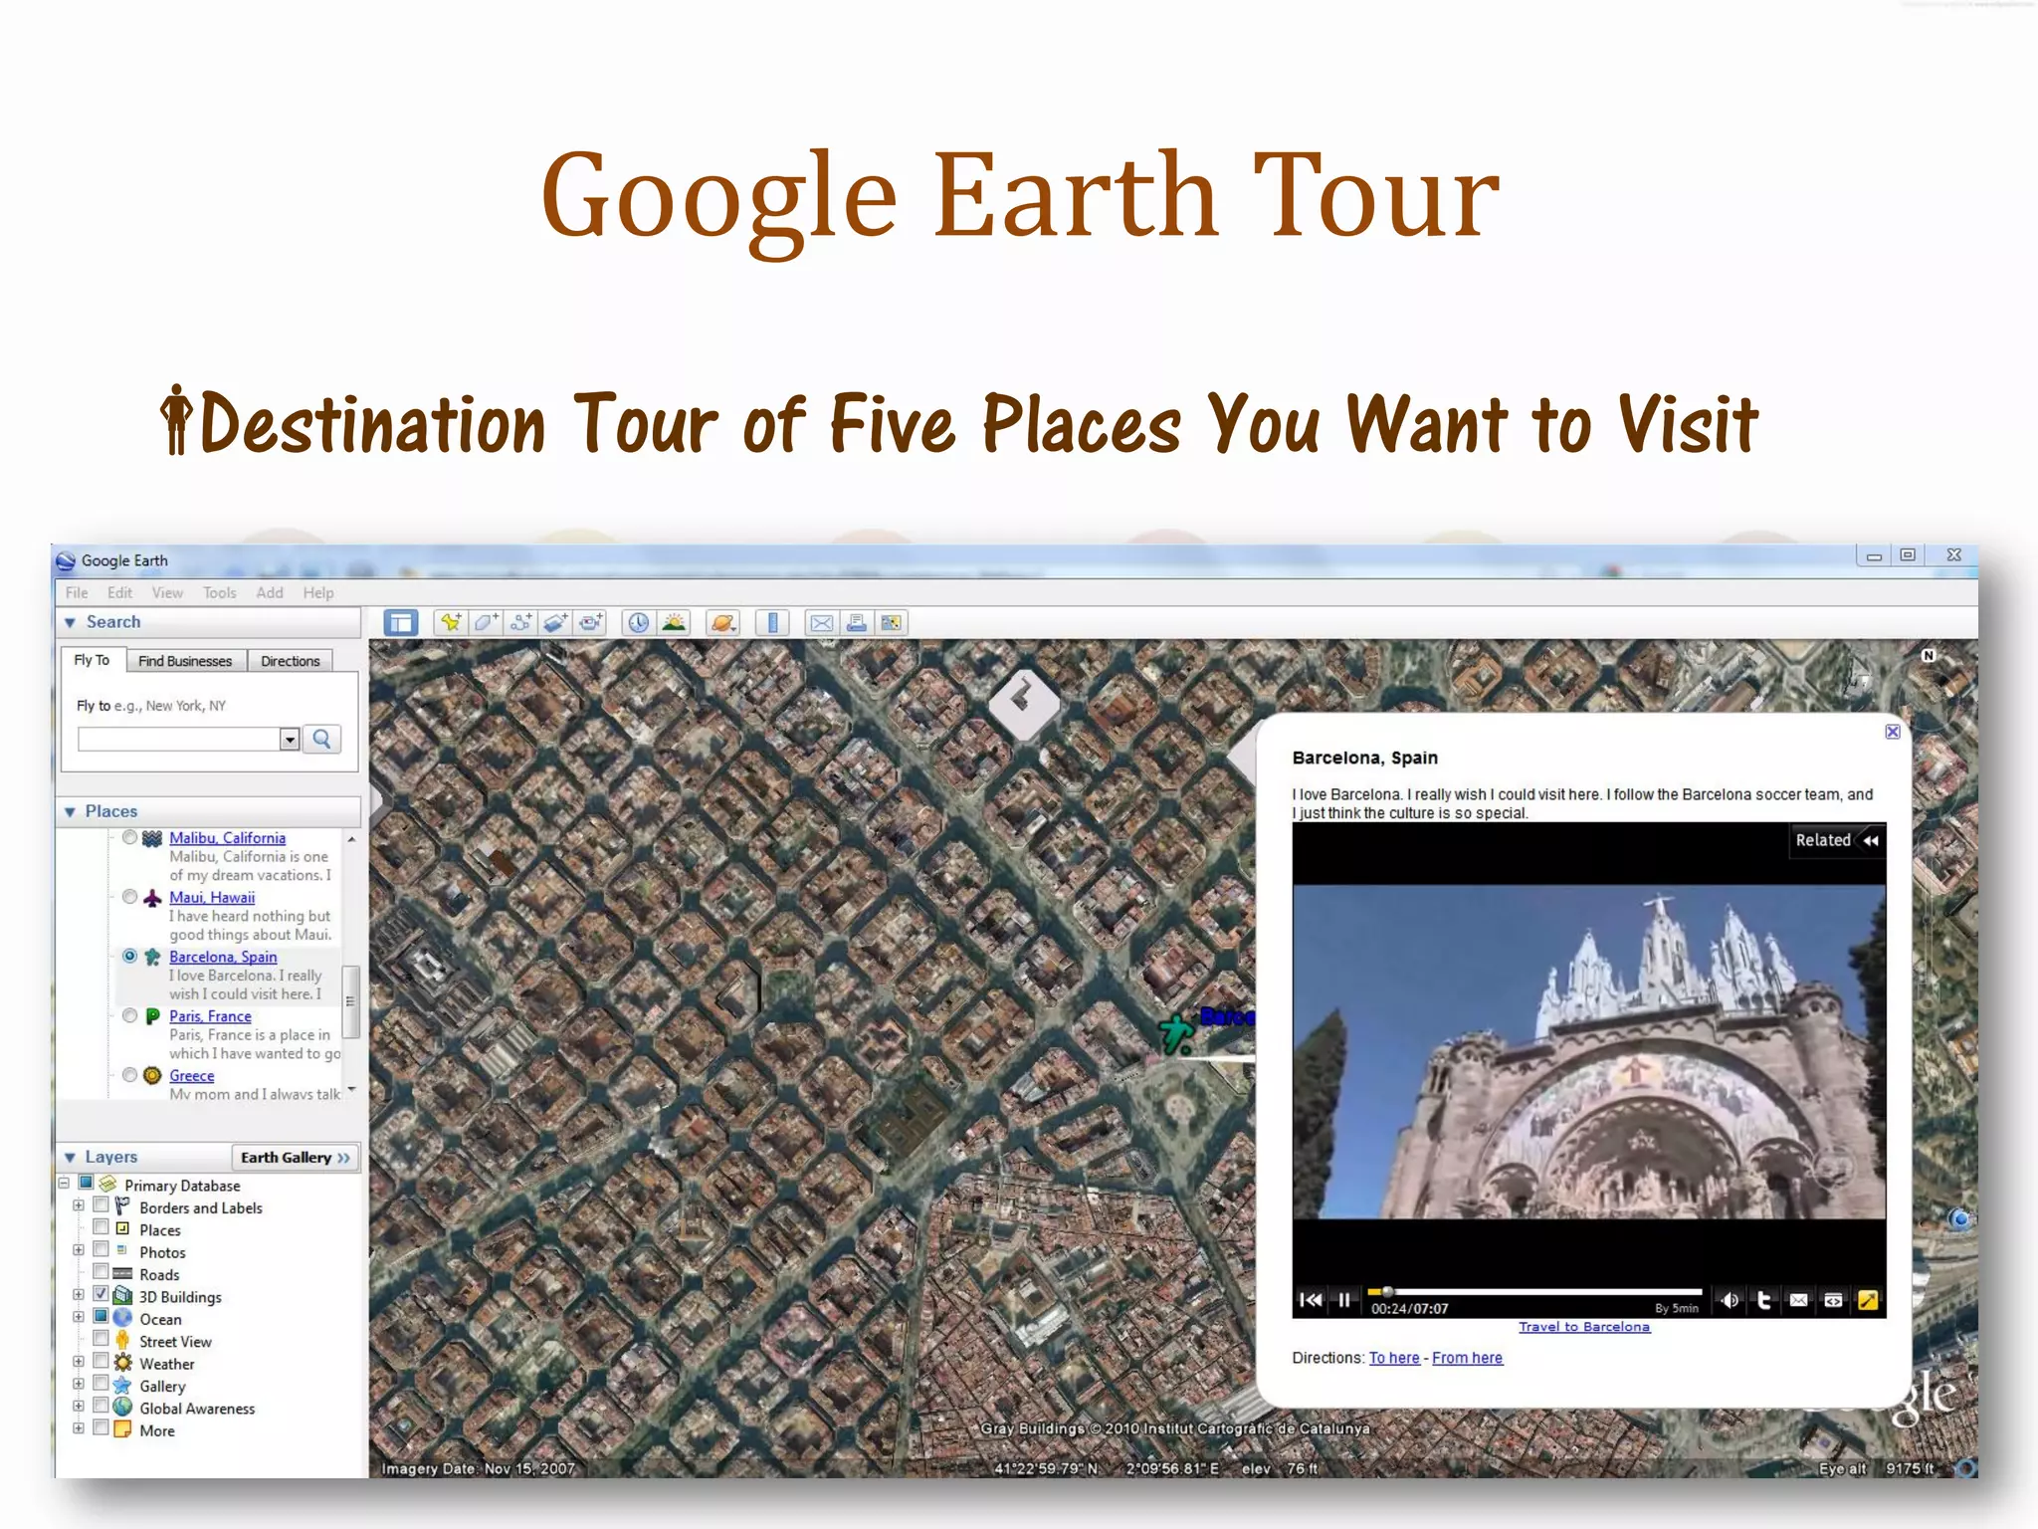
Task: Open the View menu
Action: pos(167,593)
